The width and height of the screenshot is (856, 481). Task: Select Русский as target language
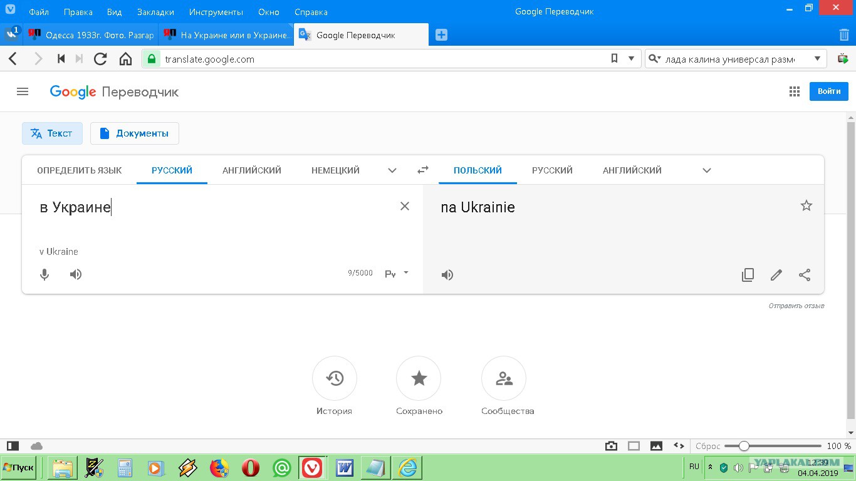(552, 170)
